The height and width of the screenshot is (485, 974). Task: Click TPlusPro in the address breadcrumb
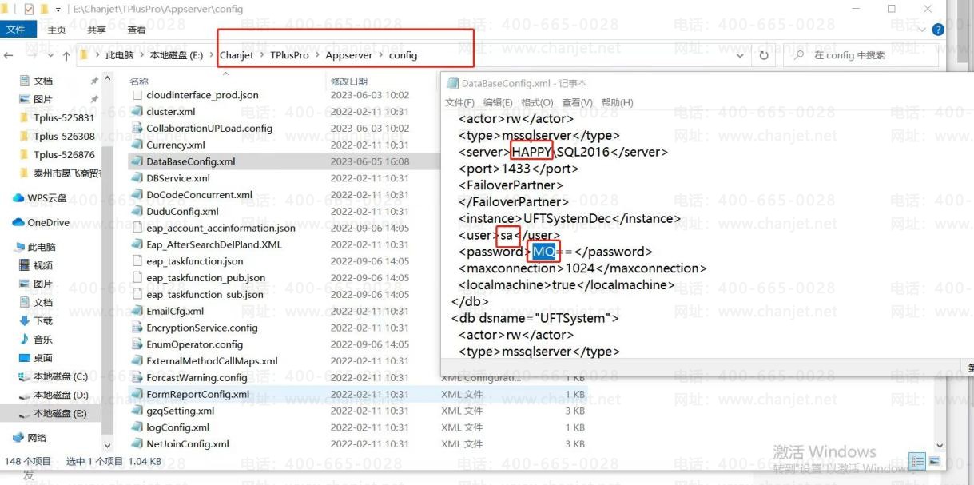point(289,55)
